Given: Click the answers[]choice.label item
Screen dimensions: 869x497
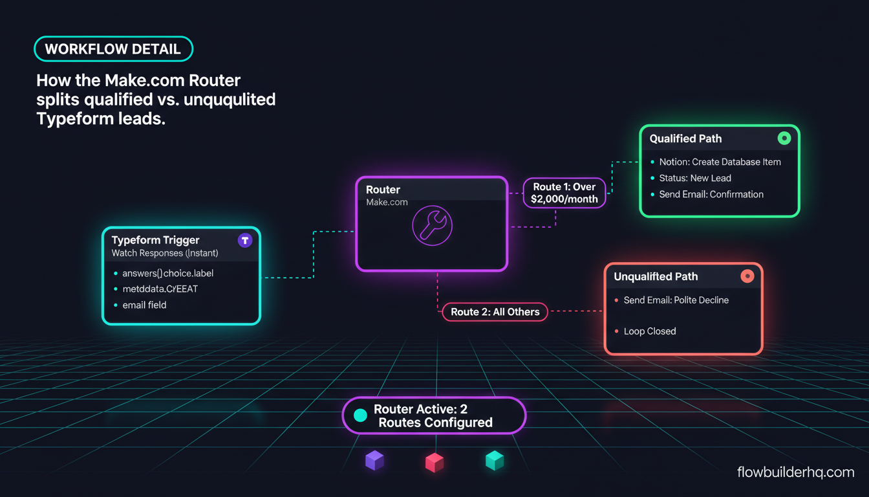Looking at the screenshot, I should coord(168,273).
